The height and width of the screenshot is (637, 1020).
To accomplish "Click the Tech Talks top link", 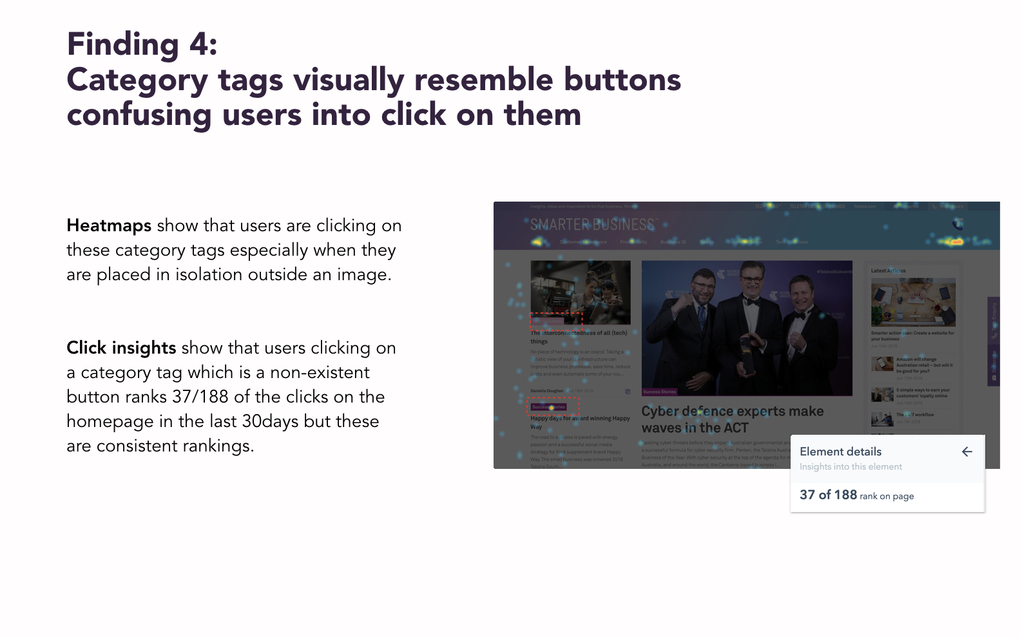I will click(x=768, y=207).
